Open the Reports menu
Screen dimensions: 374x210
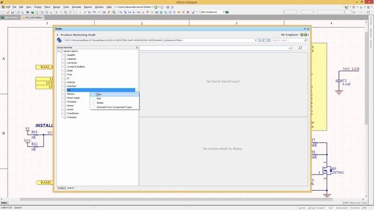[88, 7]
